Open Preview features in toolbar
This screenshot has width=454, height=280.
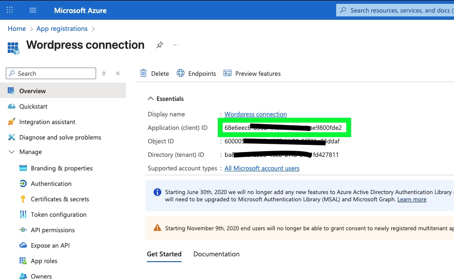(252, 73)
